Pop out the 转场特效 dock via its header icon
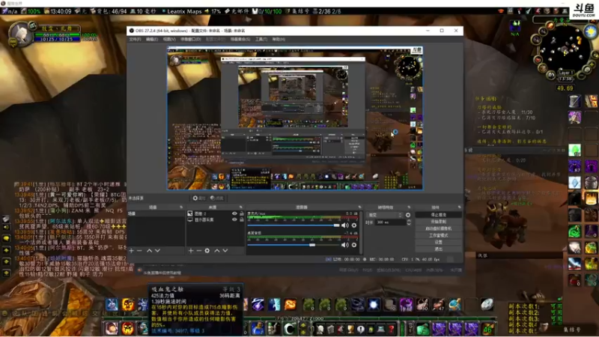This screenshot has height=337, width=599. tap(409, 207)
